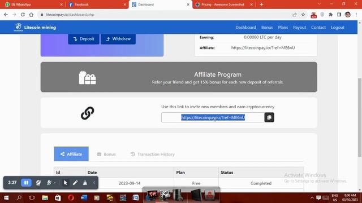Open the tab search dropdown arrow
This screenshot has width=362, height=203.
[x=319, y=4]
